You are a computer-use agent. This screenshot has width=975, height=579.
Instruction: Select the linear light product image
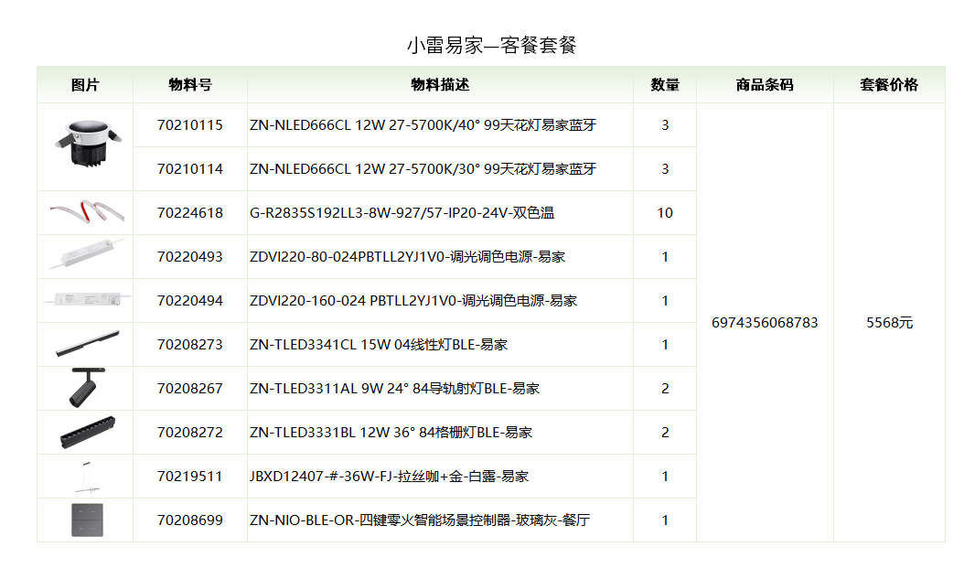click(85, 344)
